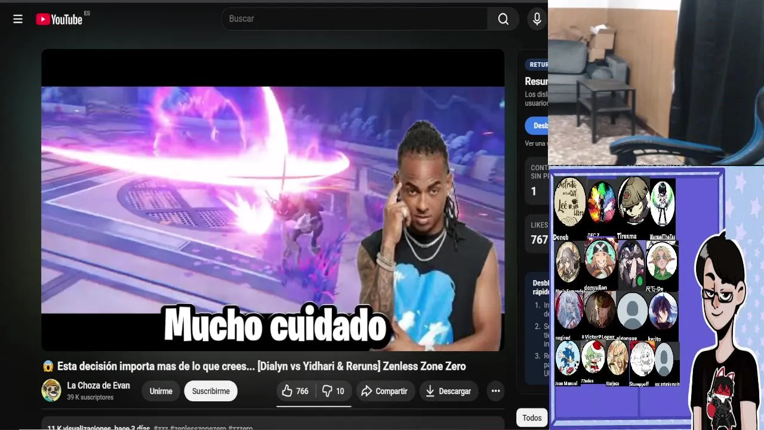764x430 pixels.
Task: Click the blue Desb button in side panel
Action: 537,126
